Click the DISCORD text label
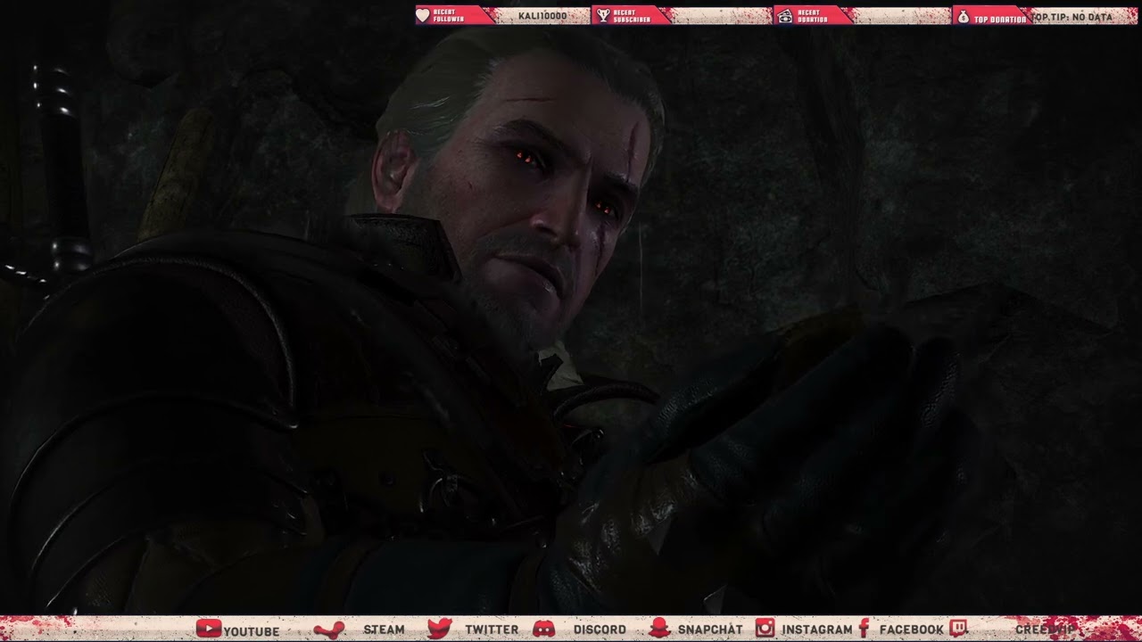Screen dimensions: 1142x642 tap(600, 630)
